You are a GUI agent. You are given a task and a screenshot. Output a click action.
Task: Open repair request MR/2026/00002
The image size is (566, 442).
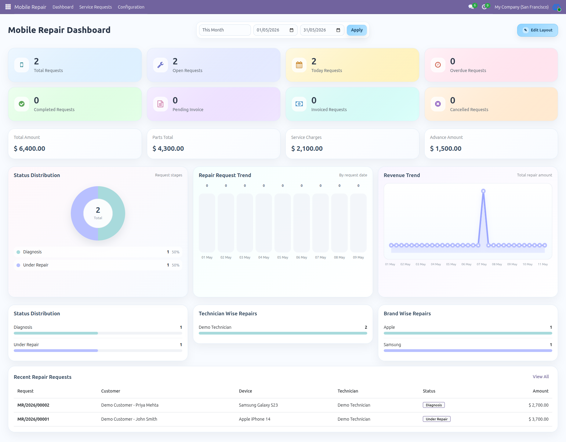pos(33,405)
